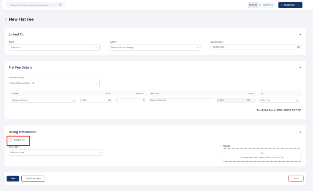This screenshot has height=191, width=313.
Task: Click the search magnifier icon
Action: click(x=60, y=5)
